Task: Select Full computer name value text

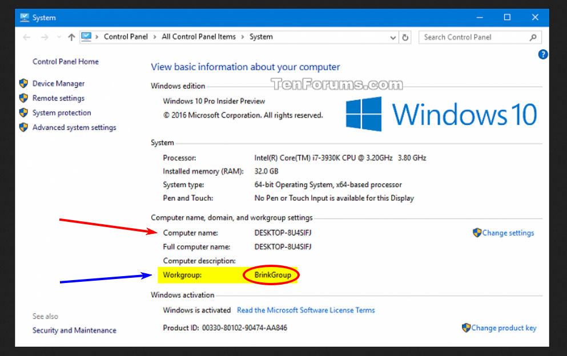Action: [x=283, y=247]
